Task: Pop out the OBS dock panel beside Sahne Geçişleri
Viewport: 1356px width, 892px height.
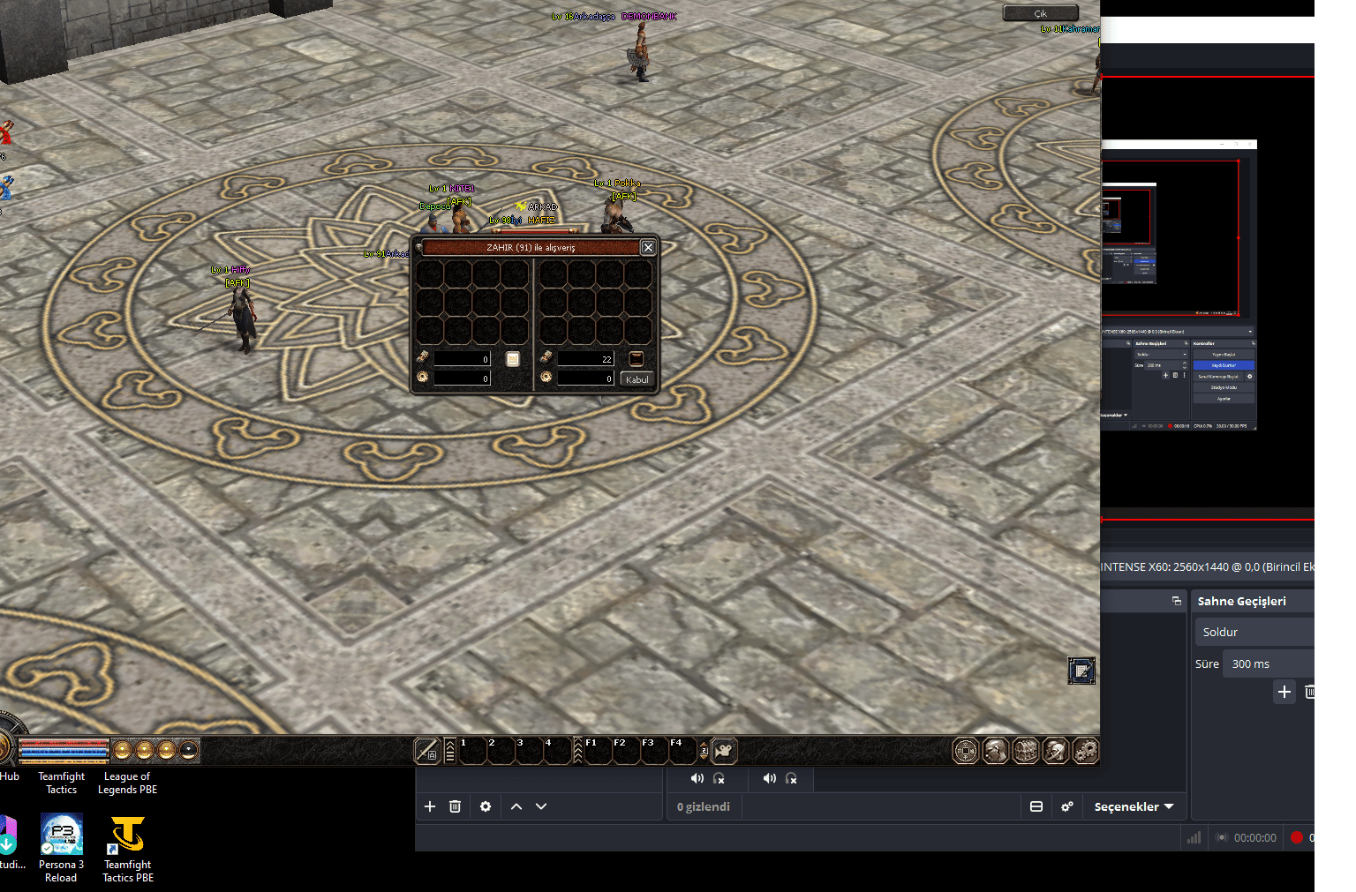Action: [x=1177, y=601]
